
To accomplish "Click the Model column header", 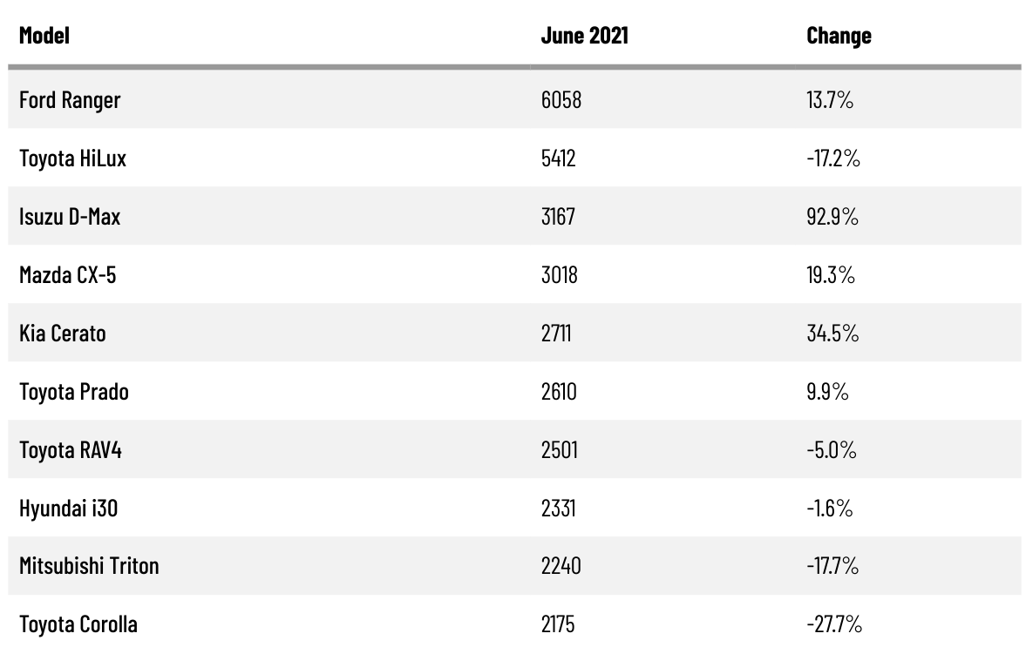I will 44,36.
